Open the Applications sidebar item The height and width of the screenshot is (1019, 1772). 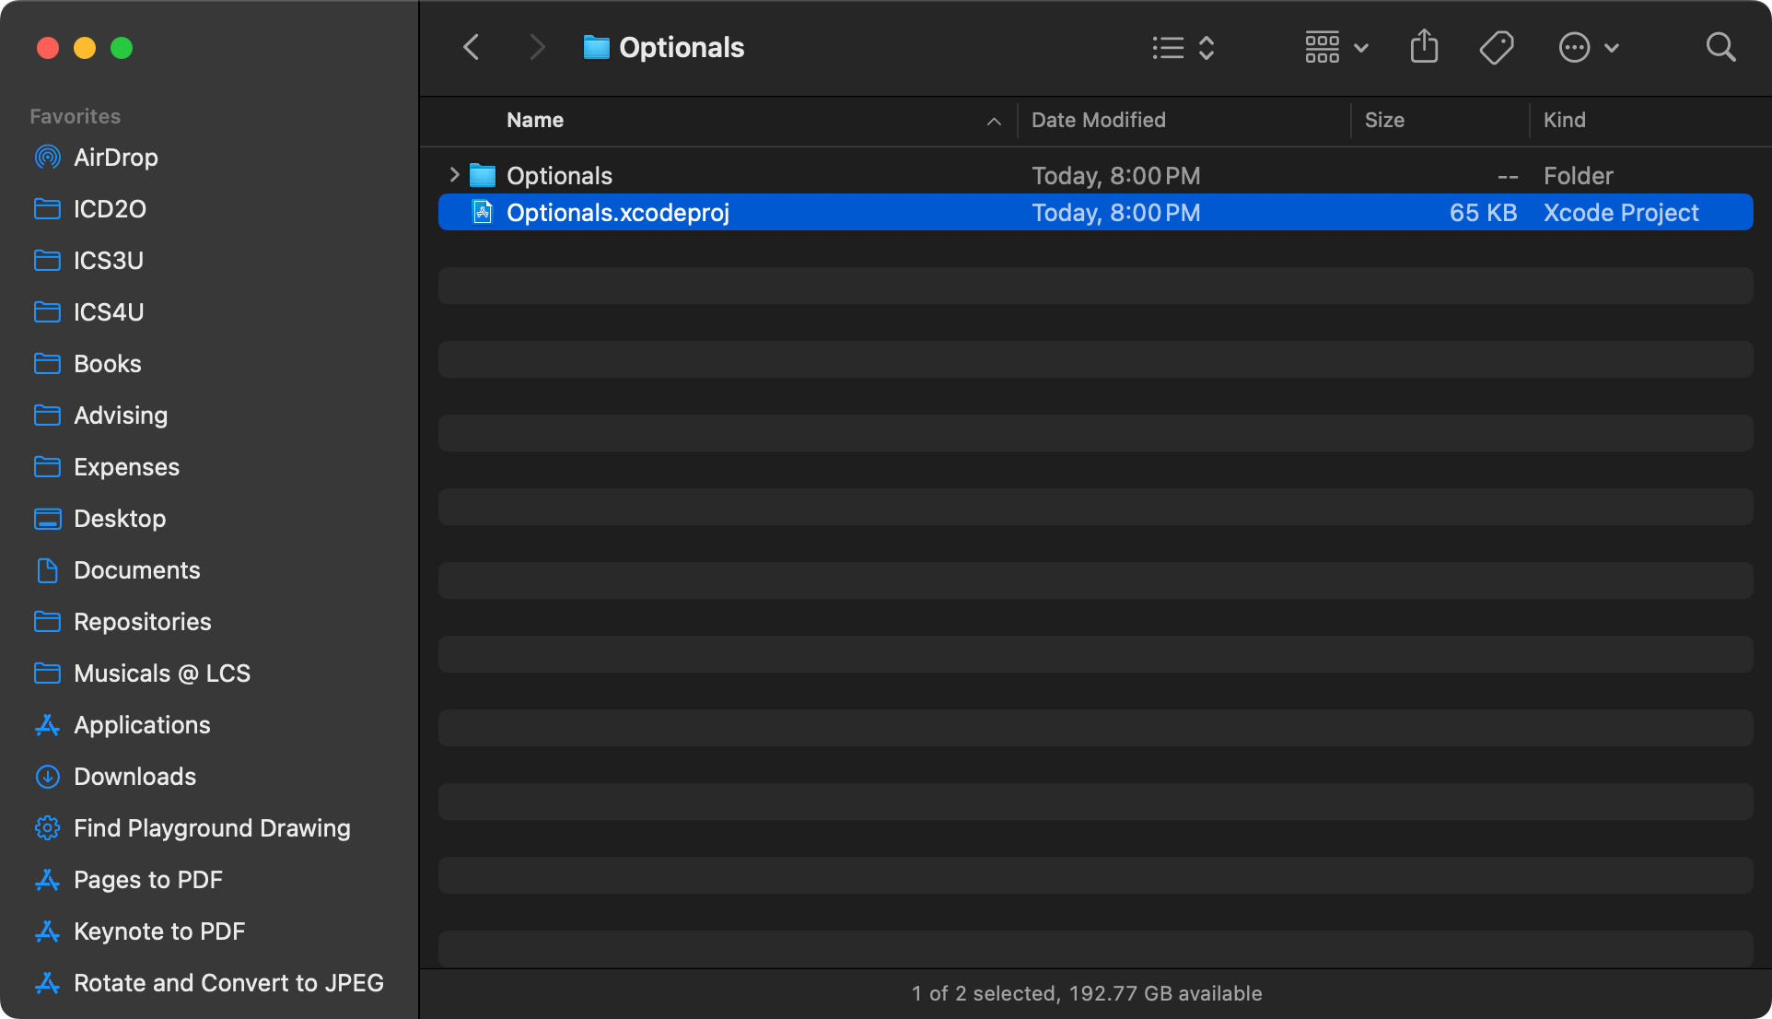point(142,725)
